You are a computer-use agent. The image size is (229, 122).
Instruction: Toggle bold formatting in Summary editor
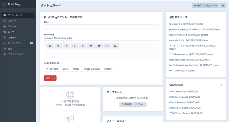tap(66, 46)
